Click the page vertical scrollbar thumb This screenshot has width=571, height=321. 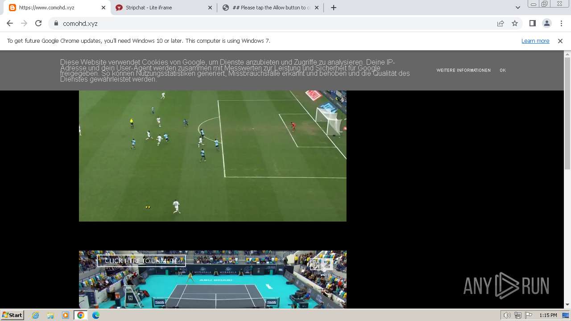567,114
